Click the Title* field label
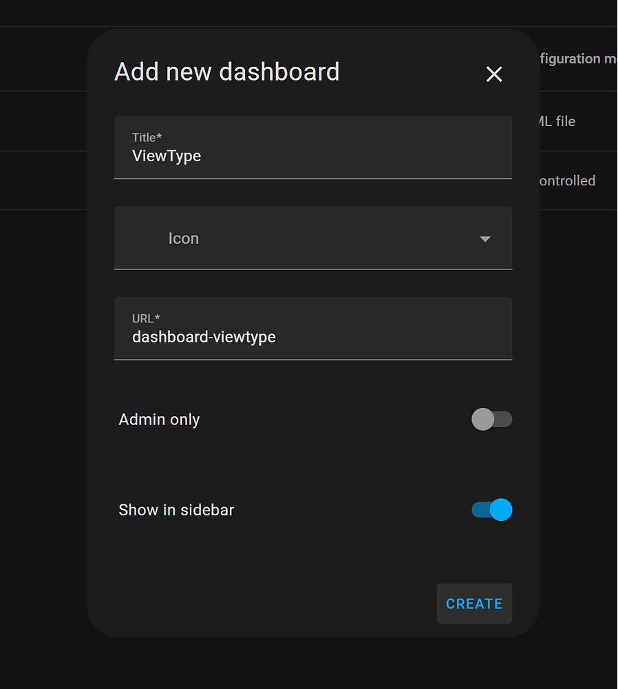The image size is (618, 689). pyautogui.click(x=147, y=137)
